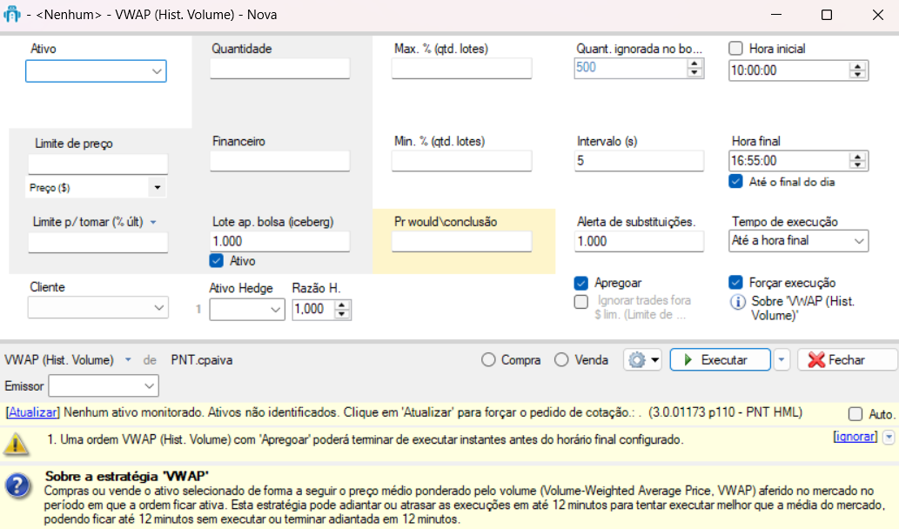Open the Preço ($) type dropdown
This screenshot has width=899, height=529.
[x=157, y=187]
